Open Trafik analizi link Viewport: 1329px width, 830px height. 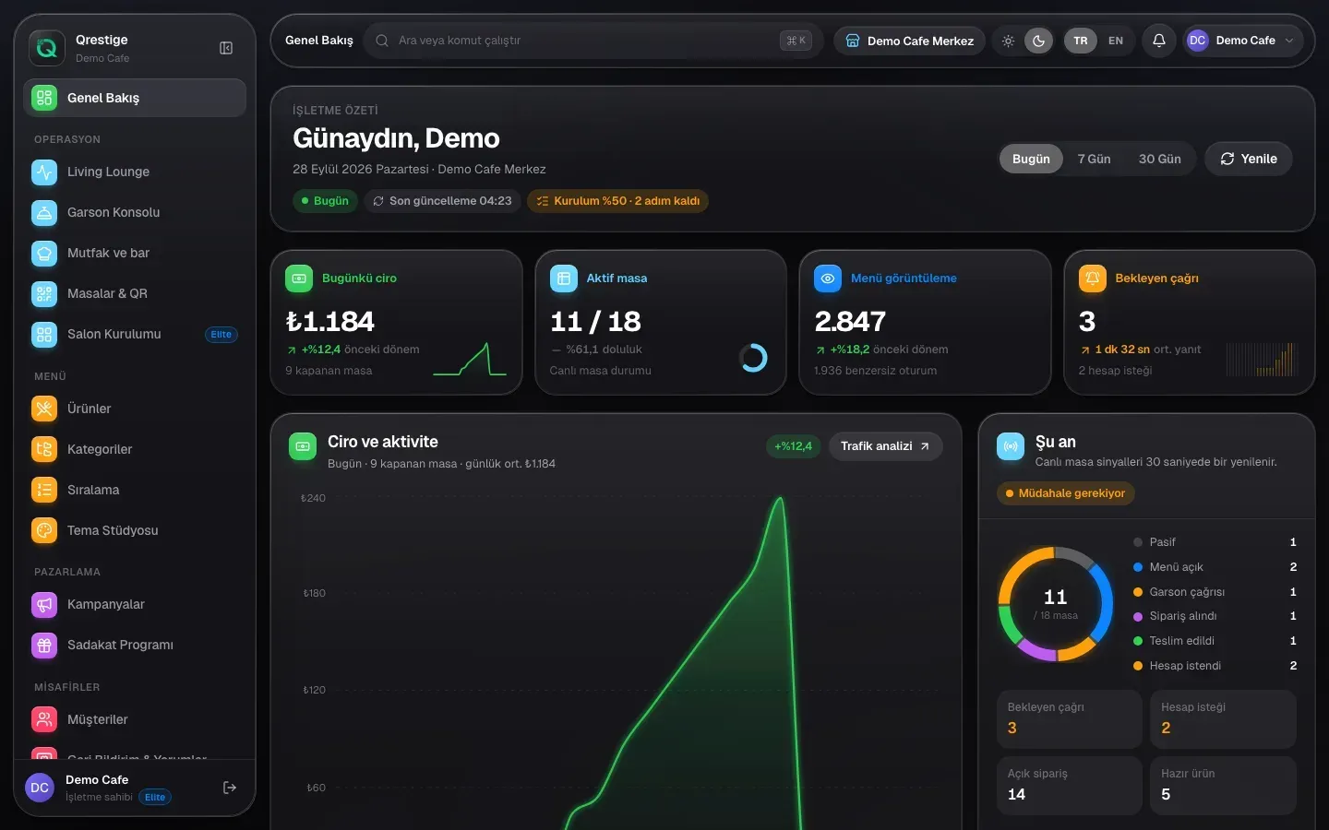point(885,446)
